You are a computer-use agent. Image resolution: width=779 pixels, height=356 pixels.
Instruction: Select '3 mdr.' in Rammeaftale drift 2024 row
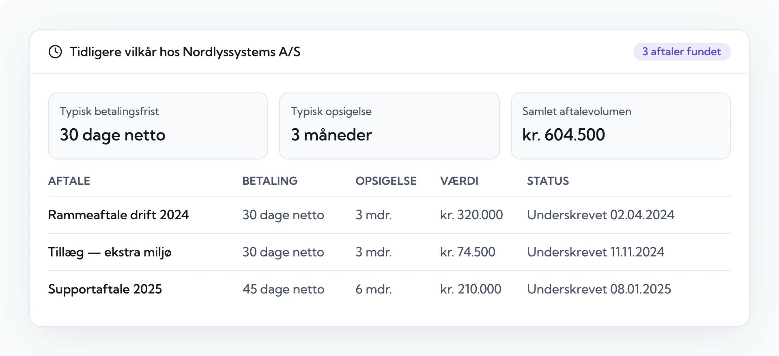pyautogui.click(x=374, y=215)
